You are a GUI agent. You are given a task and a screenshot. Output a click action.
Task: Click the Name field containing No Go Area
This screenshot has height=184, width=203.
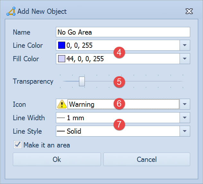click(x=123, y=32)
